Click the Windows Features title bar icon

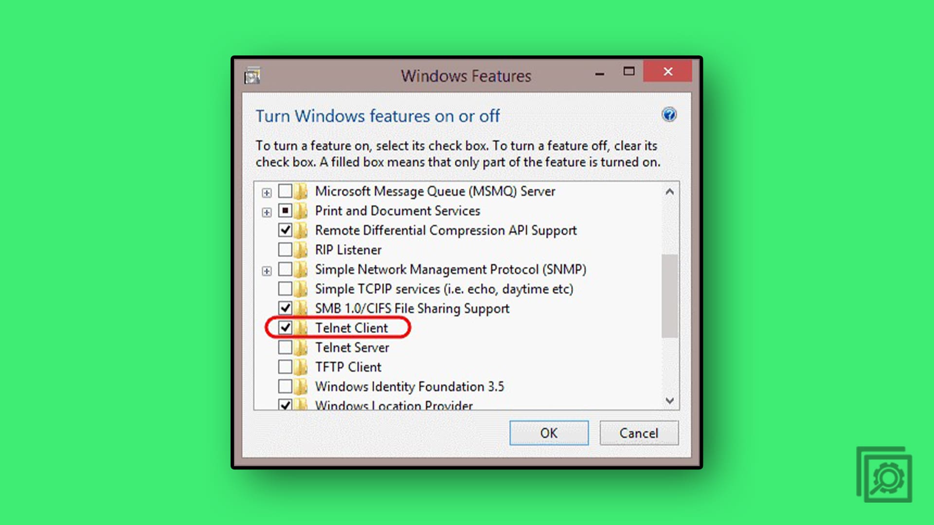click(252, 76)
